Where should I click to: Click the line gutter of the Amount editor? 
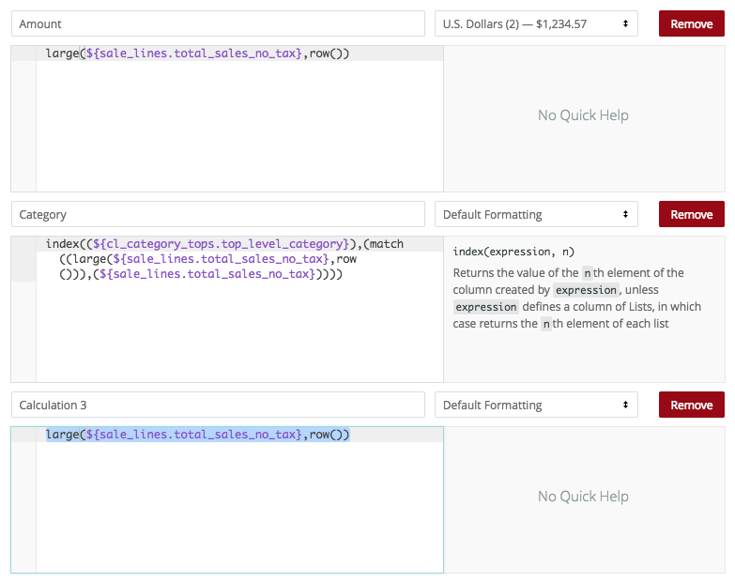pyautogui.click(x=23, y=118)
